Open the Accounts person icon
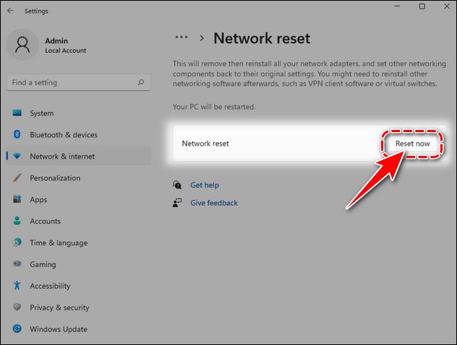 pyautogui.click(x=17, y=222)
